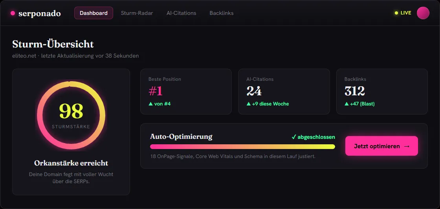This screenshot has width=440, height=209.
Task: Click the arrow next to +9 diese Woche
Action: (249, 104)
